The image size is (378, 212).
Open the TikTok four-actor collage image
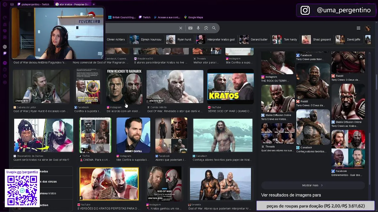(x=95, y=135)
